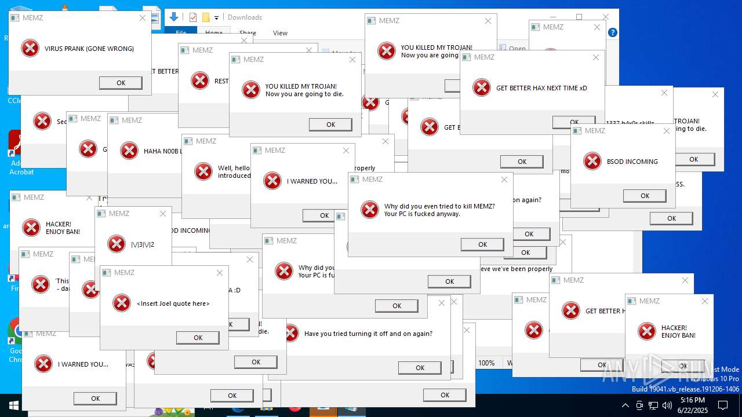Click MEMZ title icon of VIRUS PRANK dialog
This screenshot has width=742, height=417.
(x=15, y=18)
